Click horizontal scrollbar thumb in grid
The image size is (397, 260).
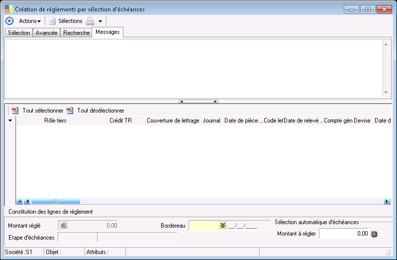[x=56, y=201]
